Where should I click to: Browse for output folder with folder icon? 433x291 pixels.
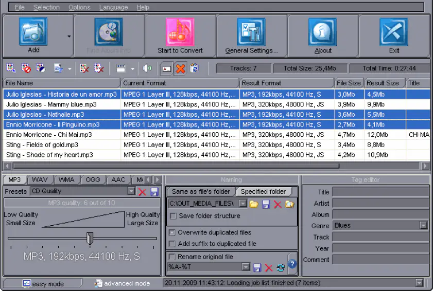254,204
